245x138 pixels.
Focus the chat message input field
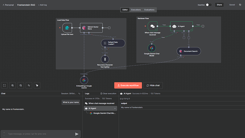[40, 134]
